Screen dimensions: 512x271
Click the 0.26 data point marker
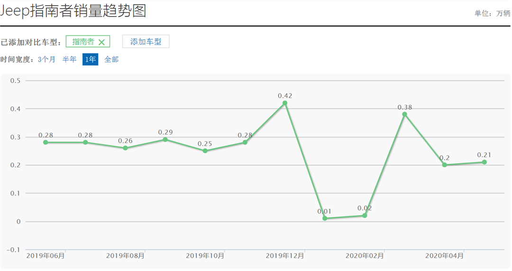click(125, 148)
